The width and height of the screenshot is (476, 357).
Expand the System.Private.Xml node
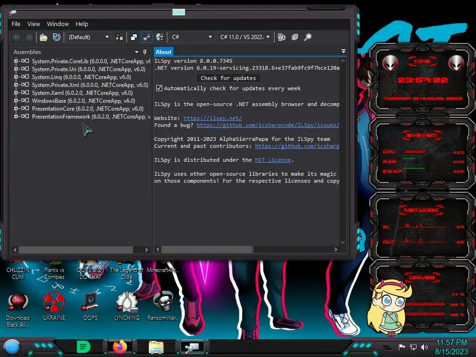[16, 85]
